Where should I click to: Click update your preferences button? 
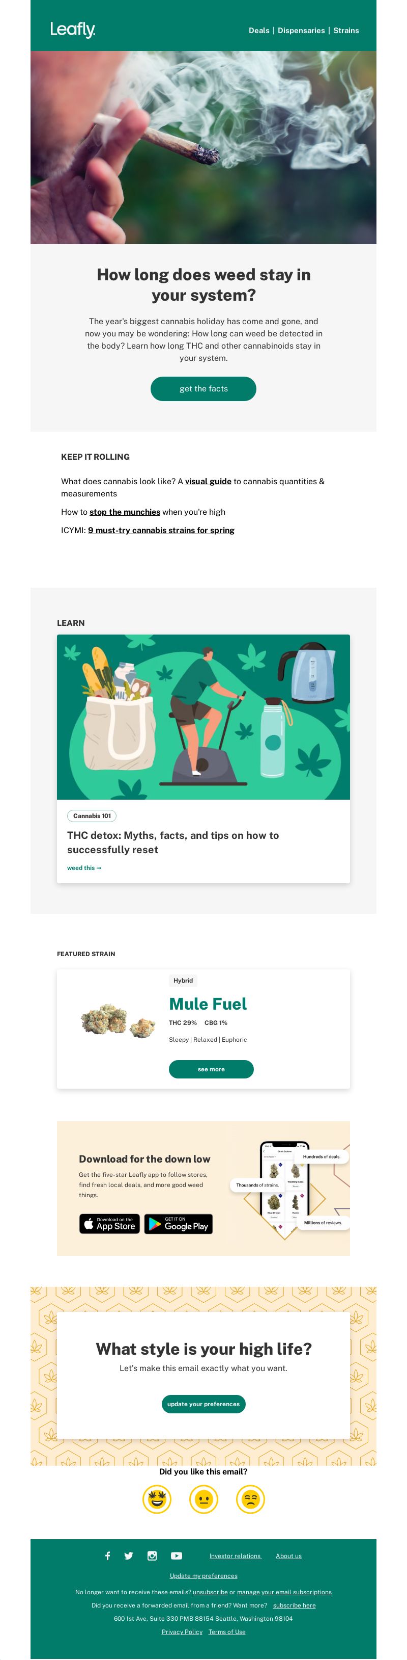[203, 1404]
